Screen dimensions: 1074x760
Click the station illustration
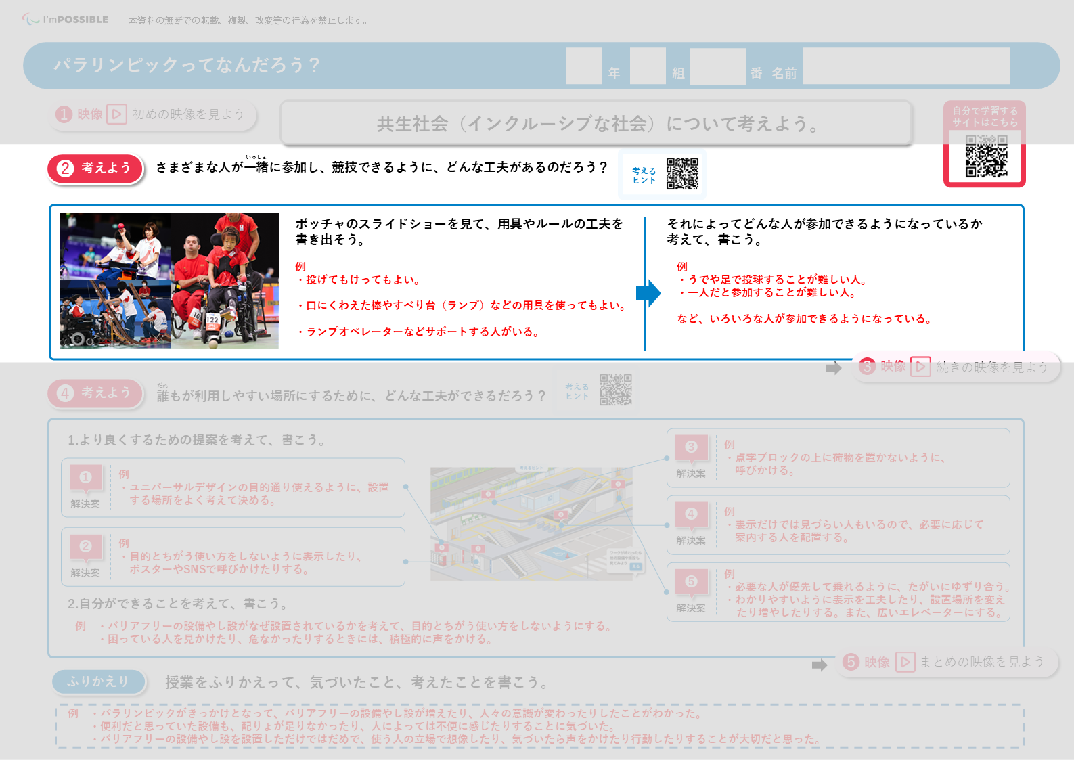coord(537,523)
